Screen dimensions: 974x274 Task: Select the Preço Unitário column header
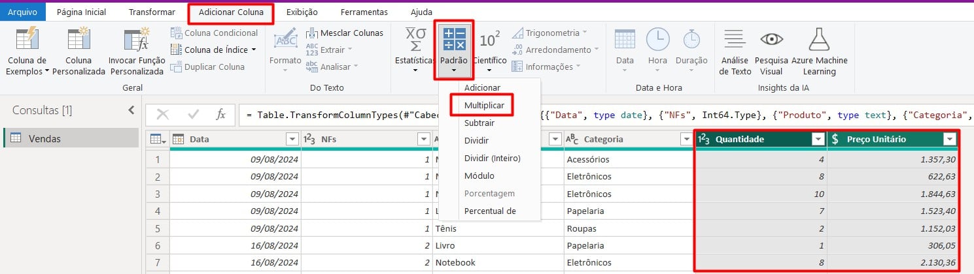click(893, 139)
